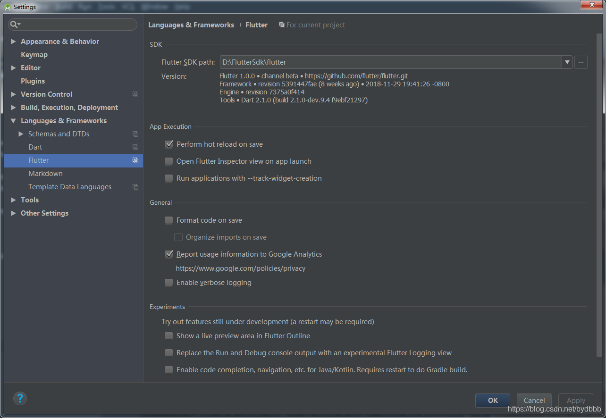Close the Settings dialog
Viewport: 606px width, 418px height.
(590, 5)
